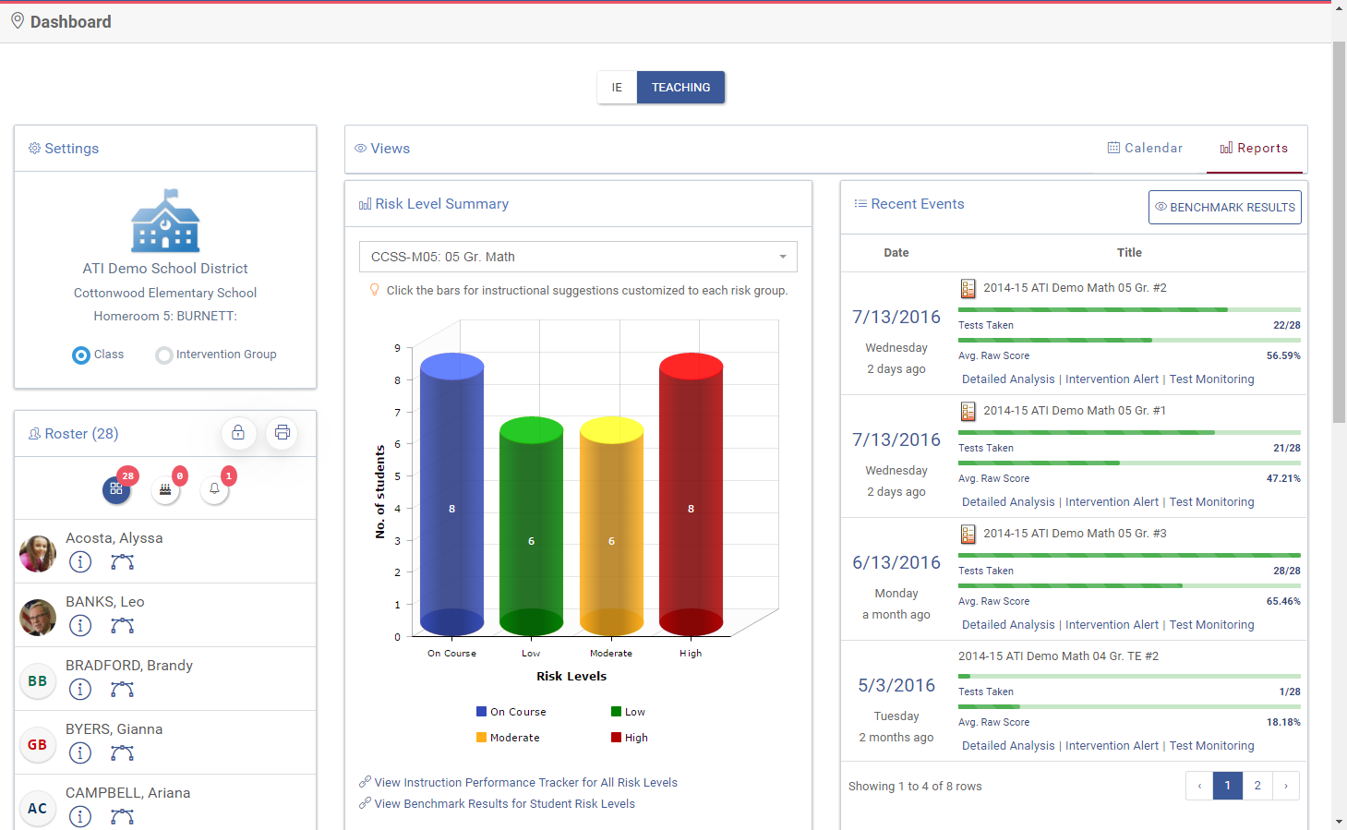
Task: Select the Class radio button
Action: pos(81,355)
